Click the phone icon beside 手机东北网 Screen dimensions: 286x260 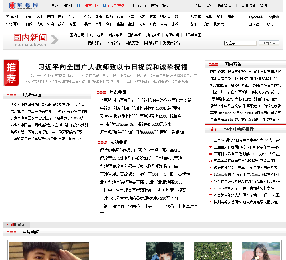click(78, 5)
